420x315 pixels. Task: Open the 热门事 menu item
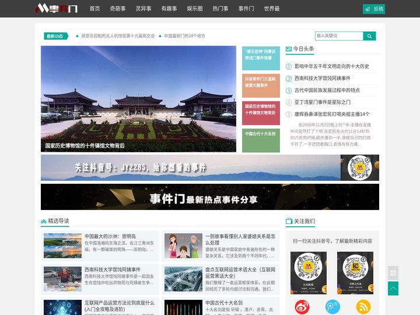220,9
